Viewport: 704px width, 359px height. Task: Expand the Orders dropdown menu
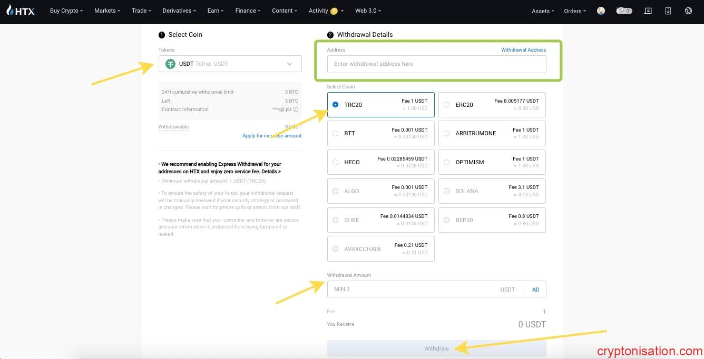pyautogui.click(x=575, y=11)
